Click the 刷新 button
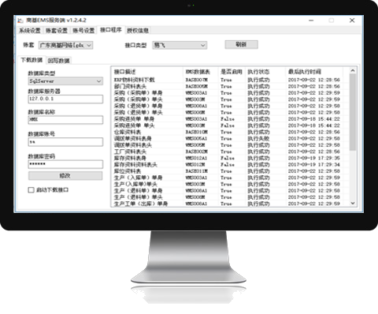378x314 pixels. [241, 44]
